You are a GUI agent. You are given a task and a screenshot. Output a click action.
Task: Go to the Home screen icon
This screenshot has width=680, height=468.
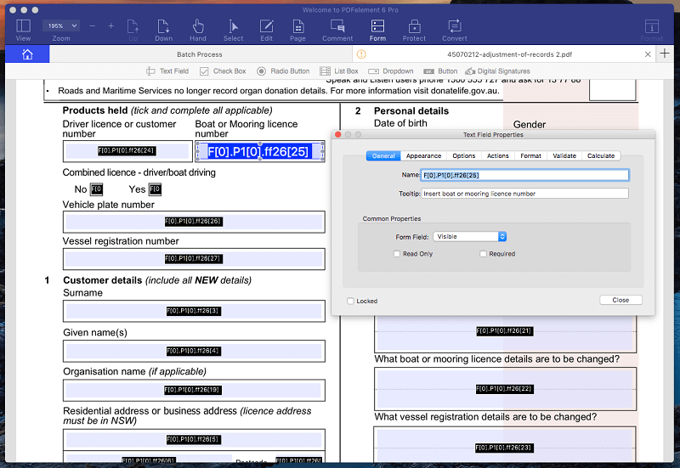click(x=27, y=54)
